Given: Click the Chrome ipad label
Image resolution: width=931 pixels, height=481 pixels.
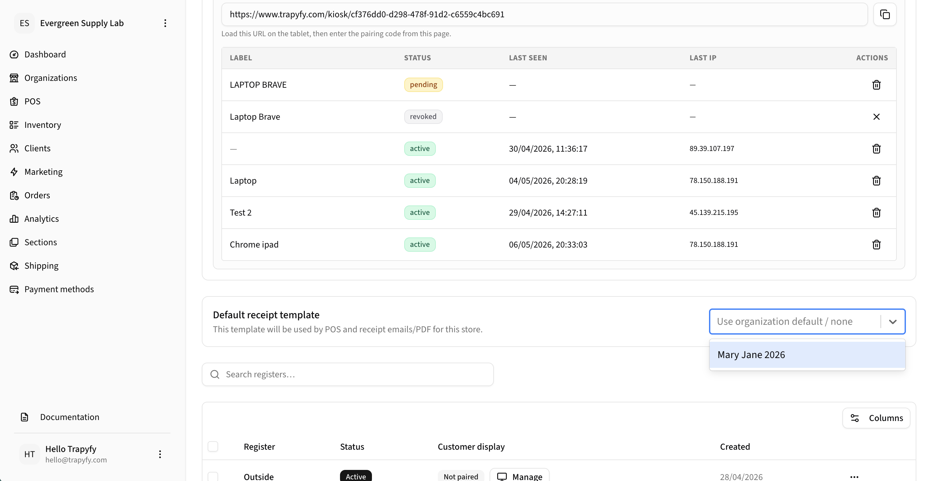Looking at the screenshot, I should [254, 245].
